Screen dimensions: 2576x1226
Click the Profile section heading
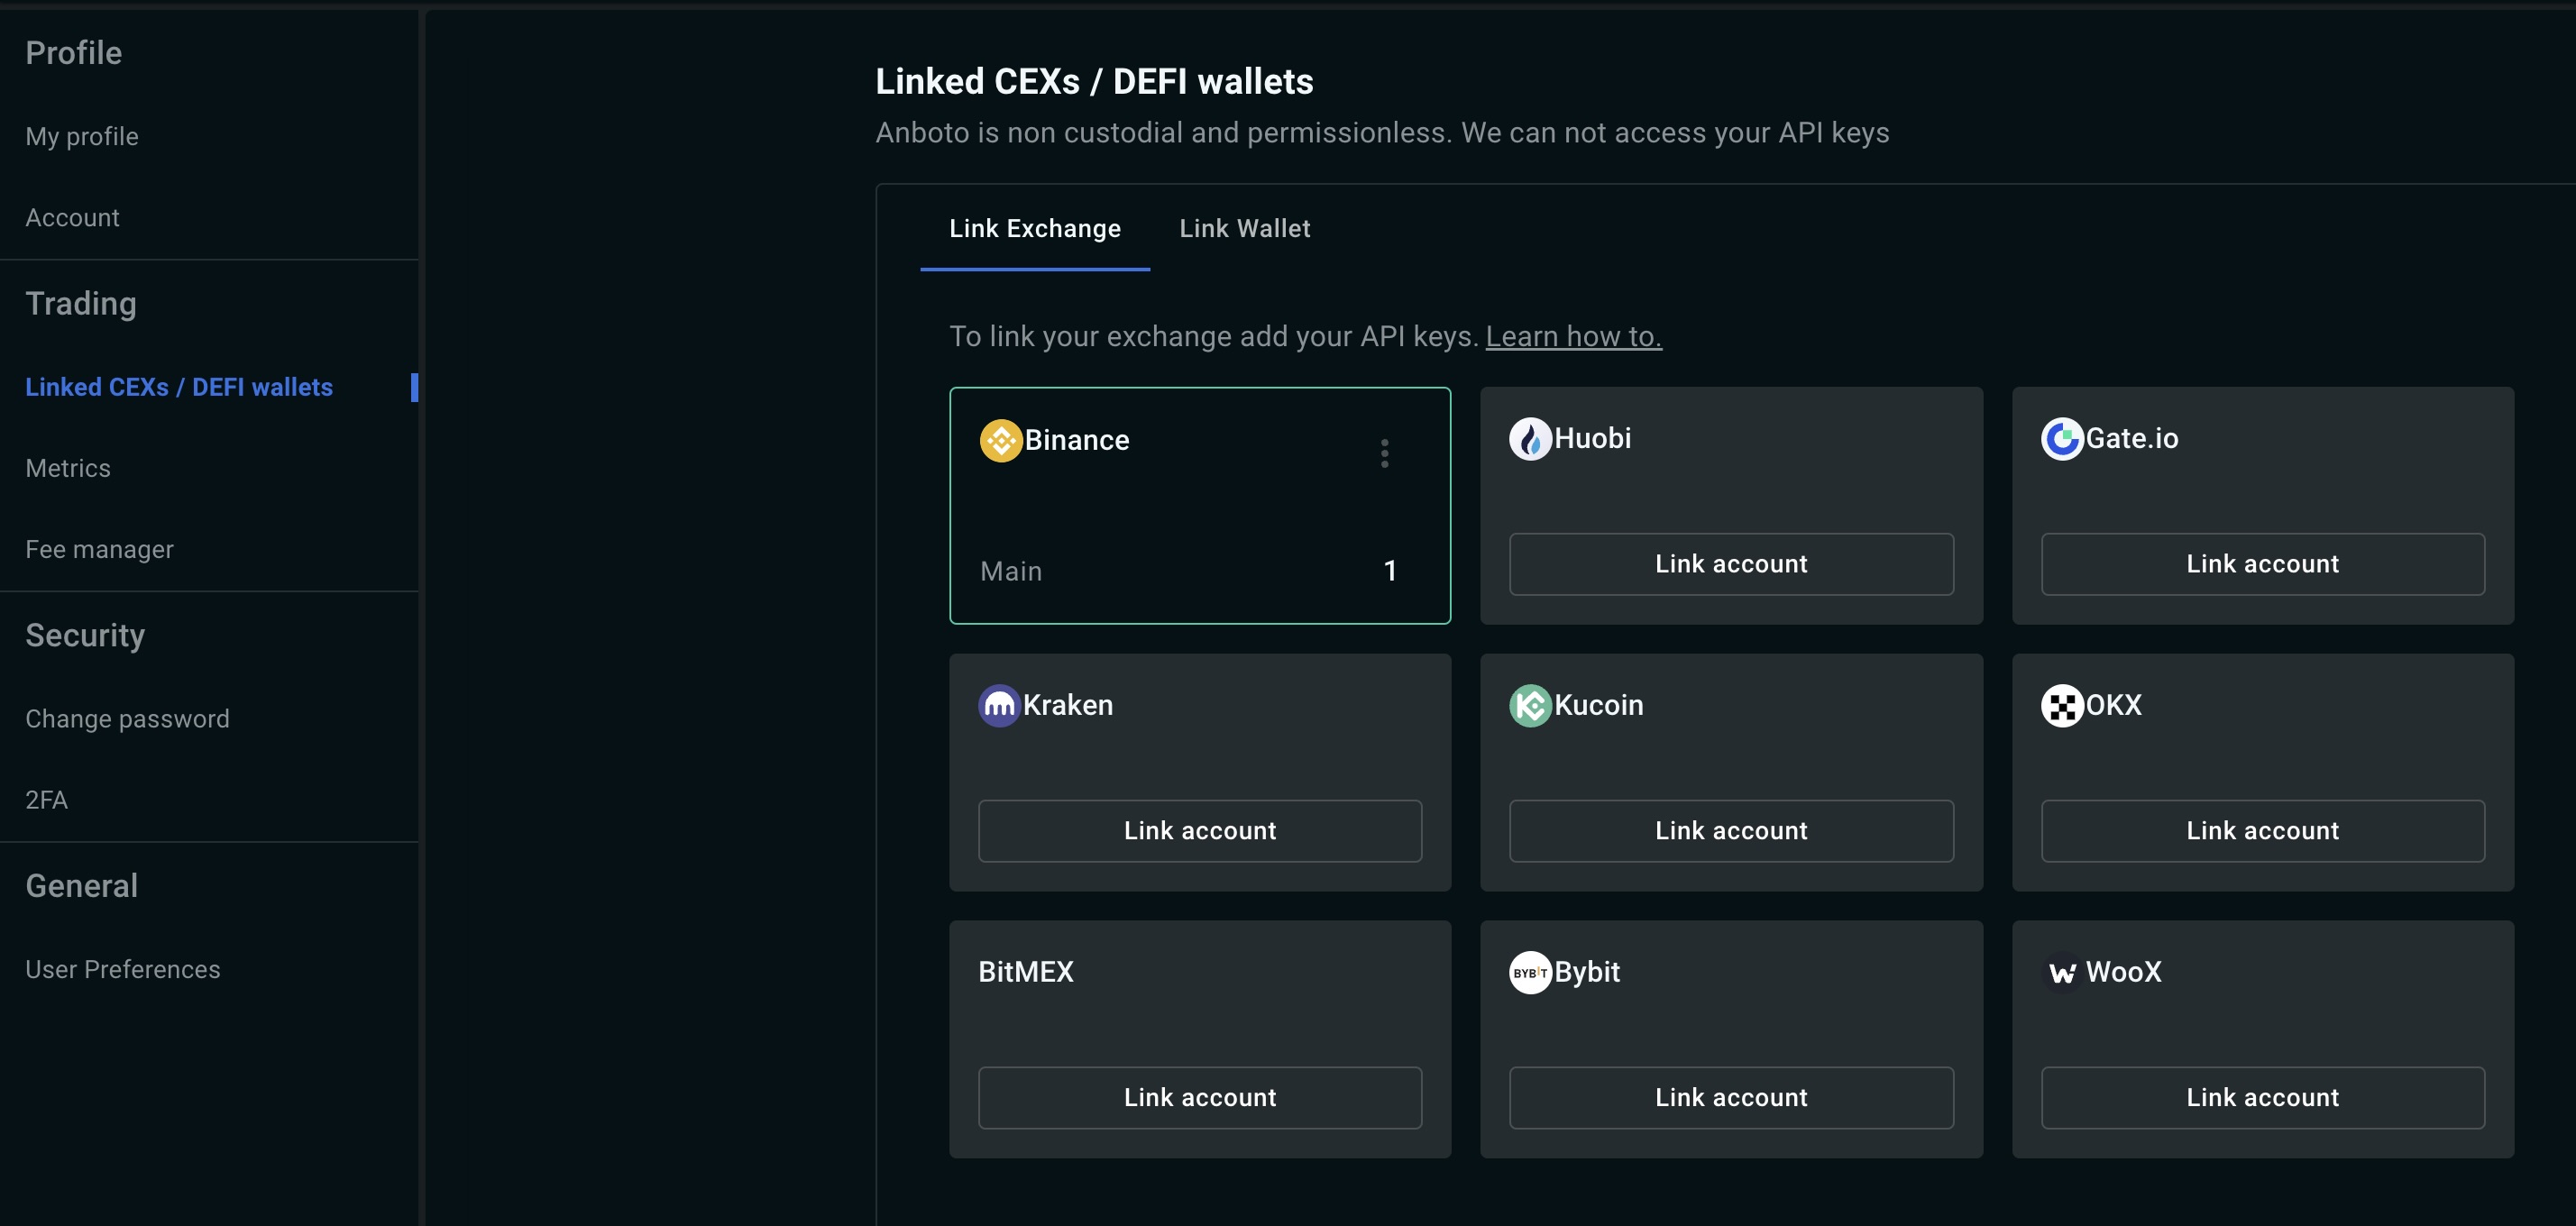[x=74, y=53]
